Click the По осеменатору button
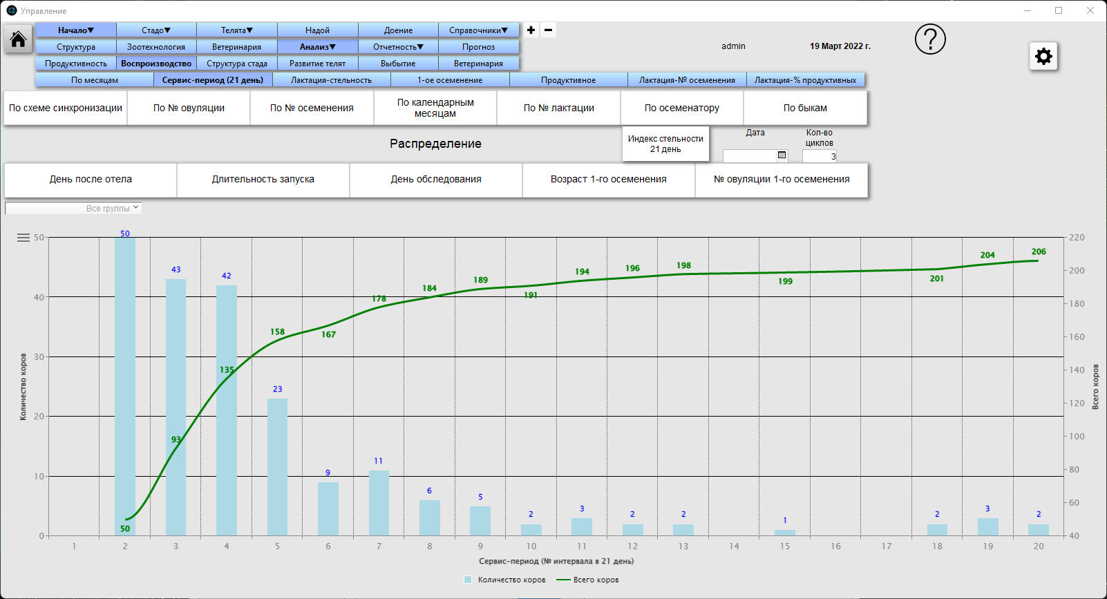The height and width of the screenshot is (599, 1107). (x=682, y=108)
